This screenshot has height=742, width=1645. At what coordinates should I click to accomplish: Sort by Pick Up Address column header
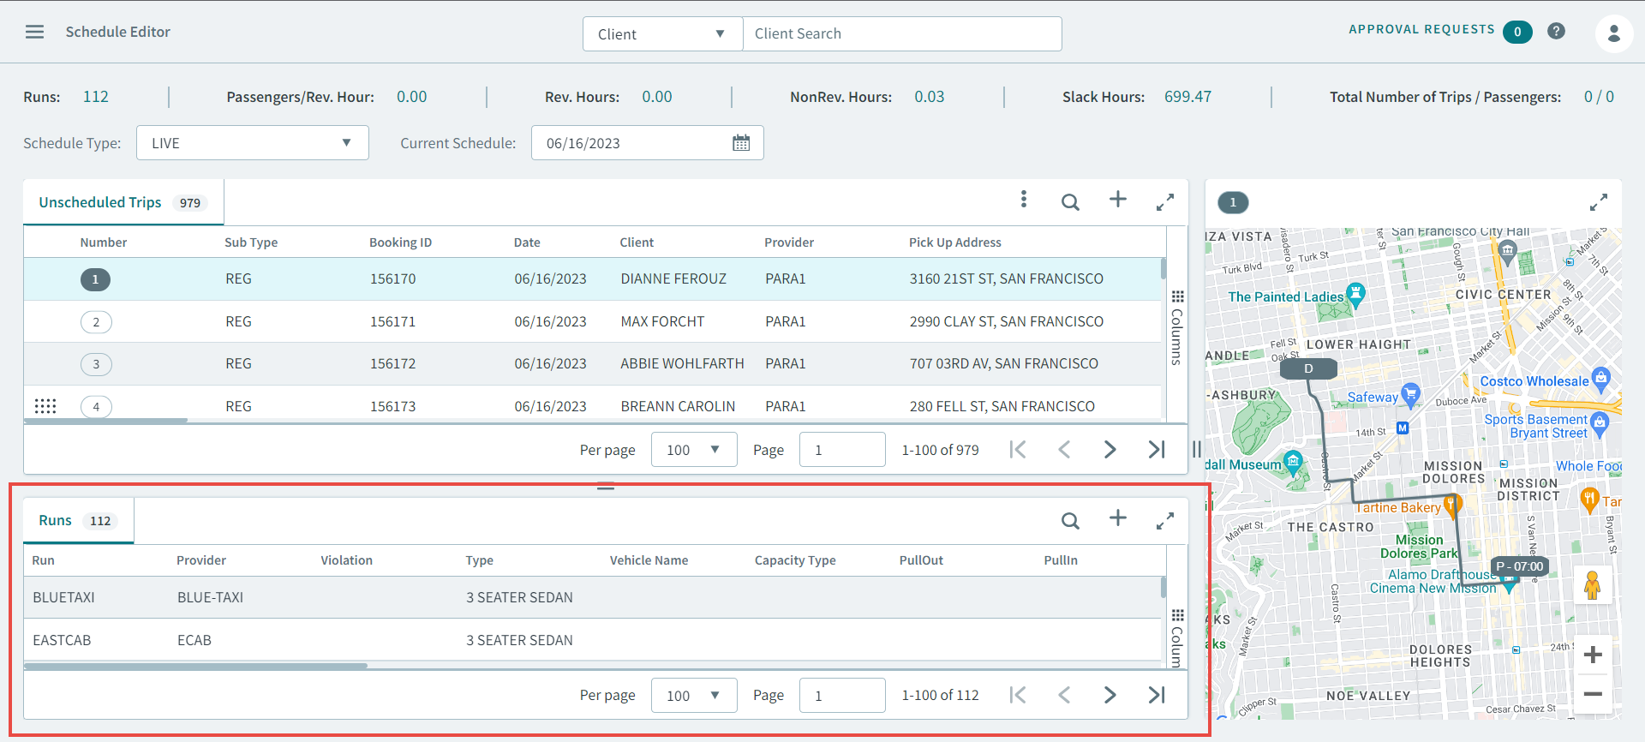(x=954, y=242)
